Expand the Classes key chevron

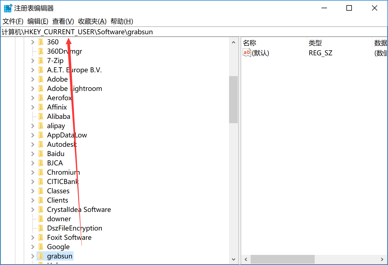coord(33,191)
